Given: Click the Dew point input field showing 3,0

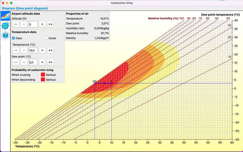Looking at the screenshot, I should [x=33, y=62].
